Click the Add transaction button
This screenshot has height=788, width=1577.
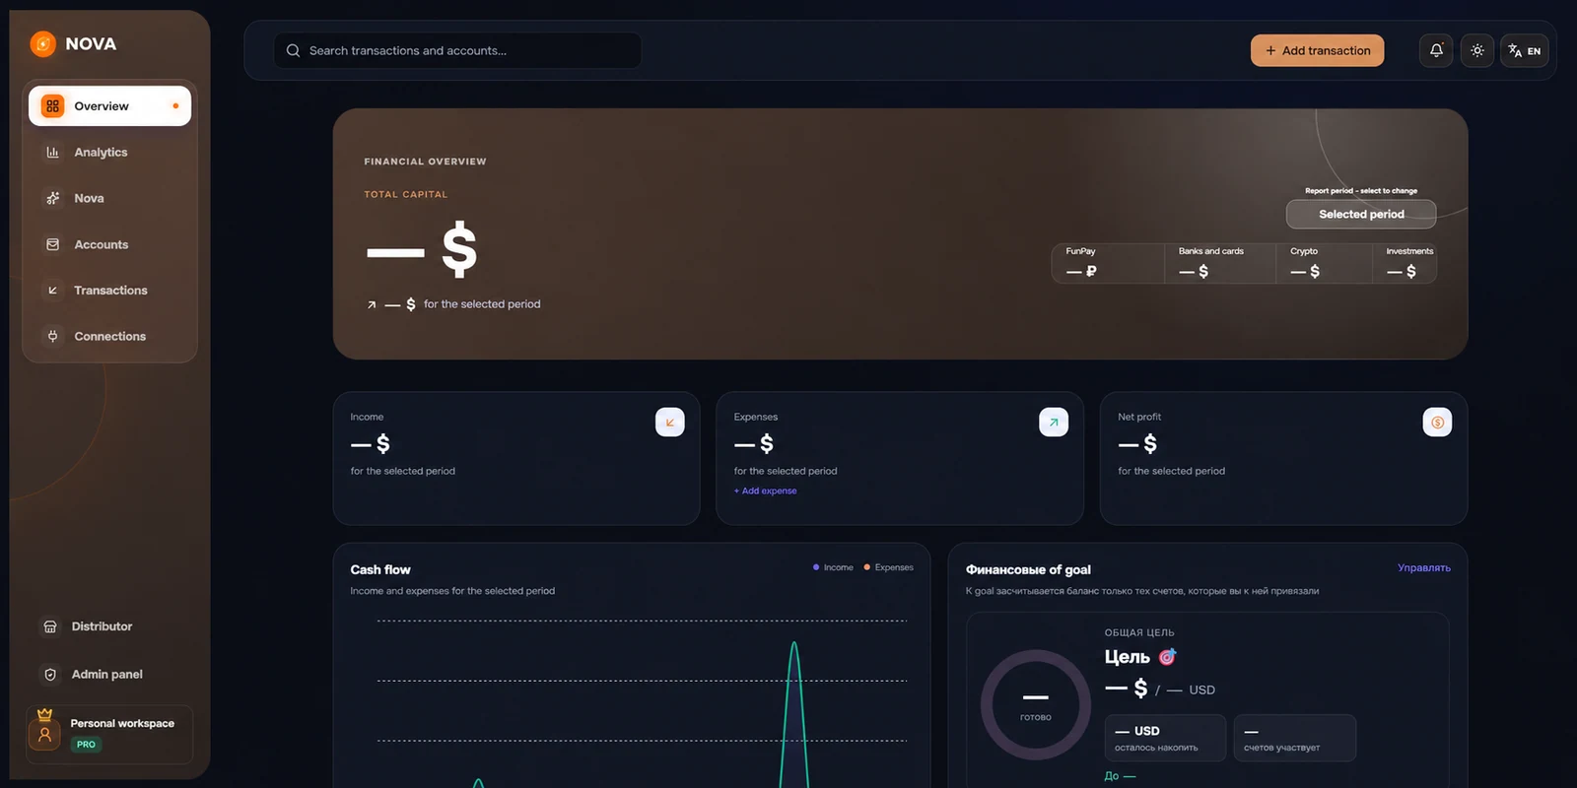click(x=1317, y=50)
